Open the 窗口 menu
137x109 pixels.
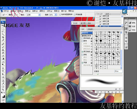tap(64, 11)
